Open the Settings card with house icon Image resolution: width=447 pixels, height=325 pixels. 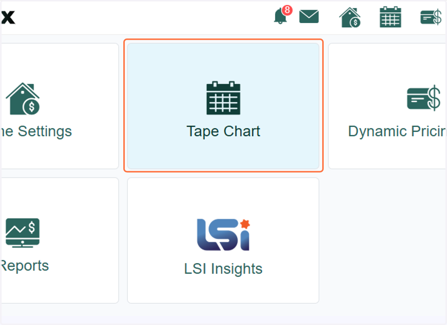pyautogui.click(x=60, y=106)
